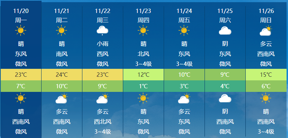Click the night sun icon for 11/26
288x138 pixels.
point(266,98)
